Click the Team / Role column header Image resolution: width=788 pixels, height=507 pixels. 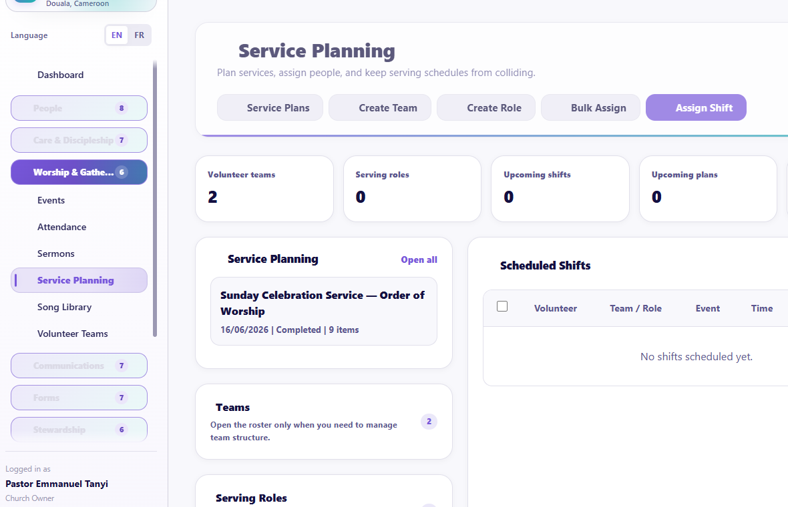tap(636, 308)
